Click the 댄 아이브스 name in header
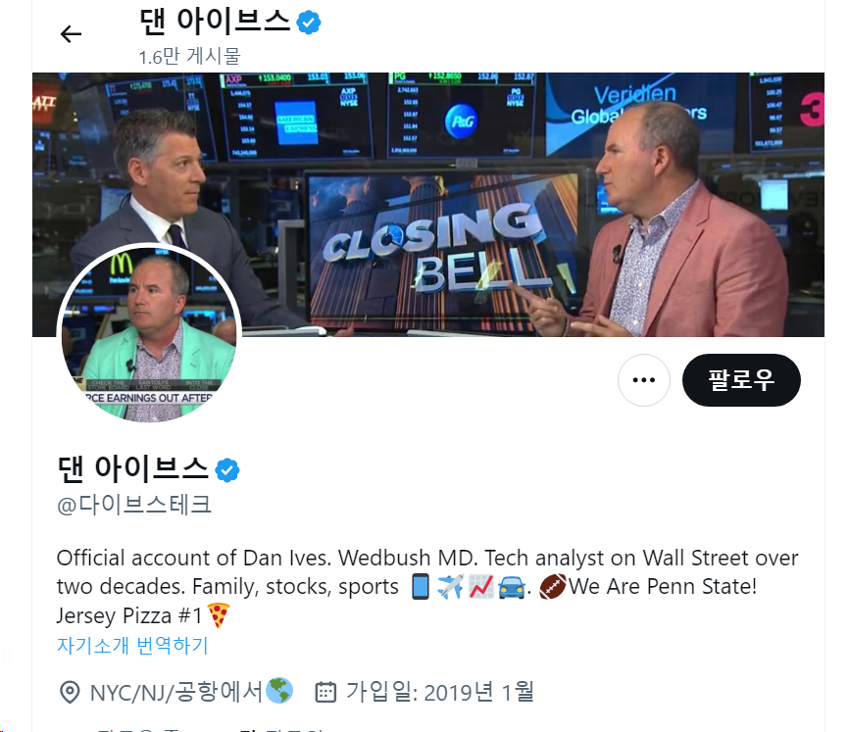The image size is (849, 732). click(x=216, y=23)
